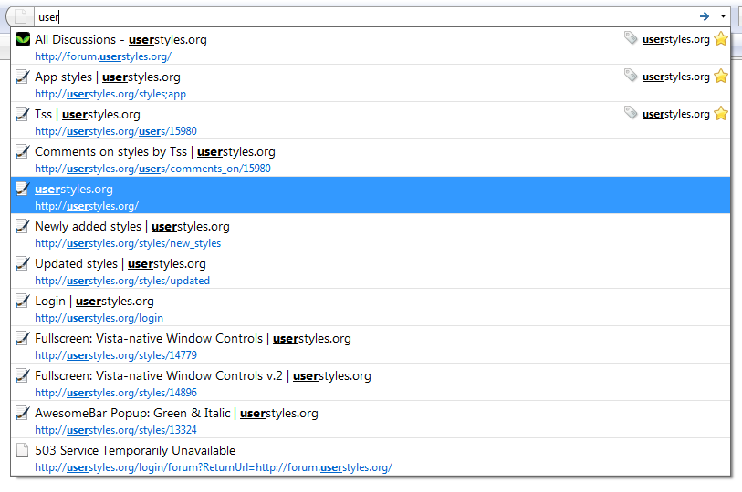Click the favicon of the Login result
742x492 pixels.
(22, 301)
